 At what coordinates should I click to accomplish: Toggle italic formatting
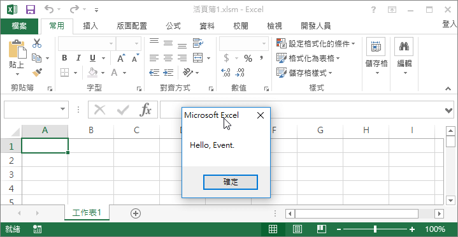tap(78, 58)
